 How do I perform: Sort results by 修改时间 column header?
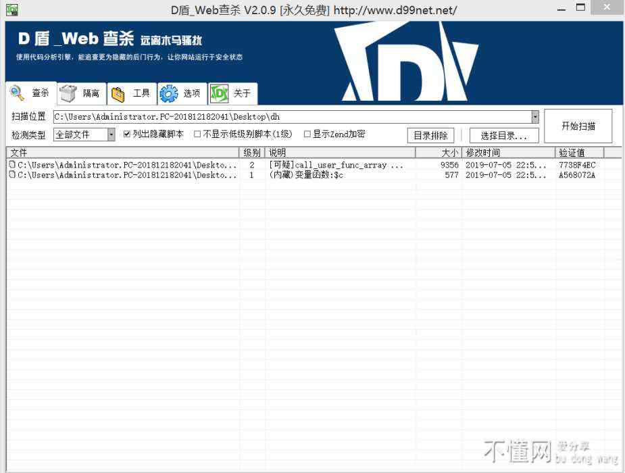point(508,153)
